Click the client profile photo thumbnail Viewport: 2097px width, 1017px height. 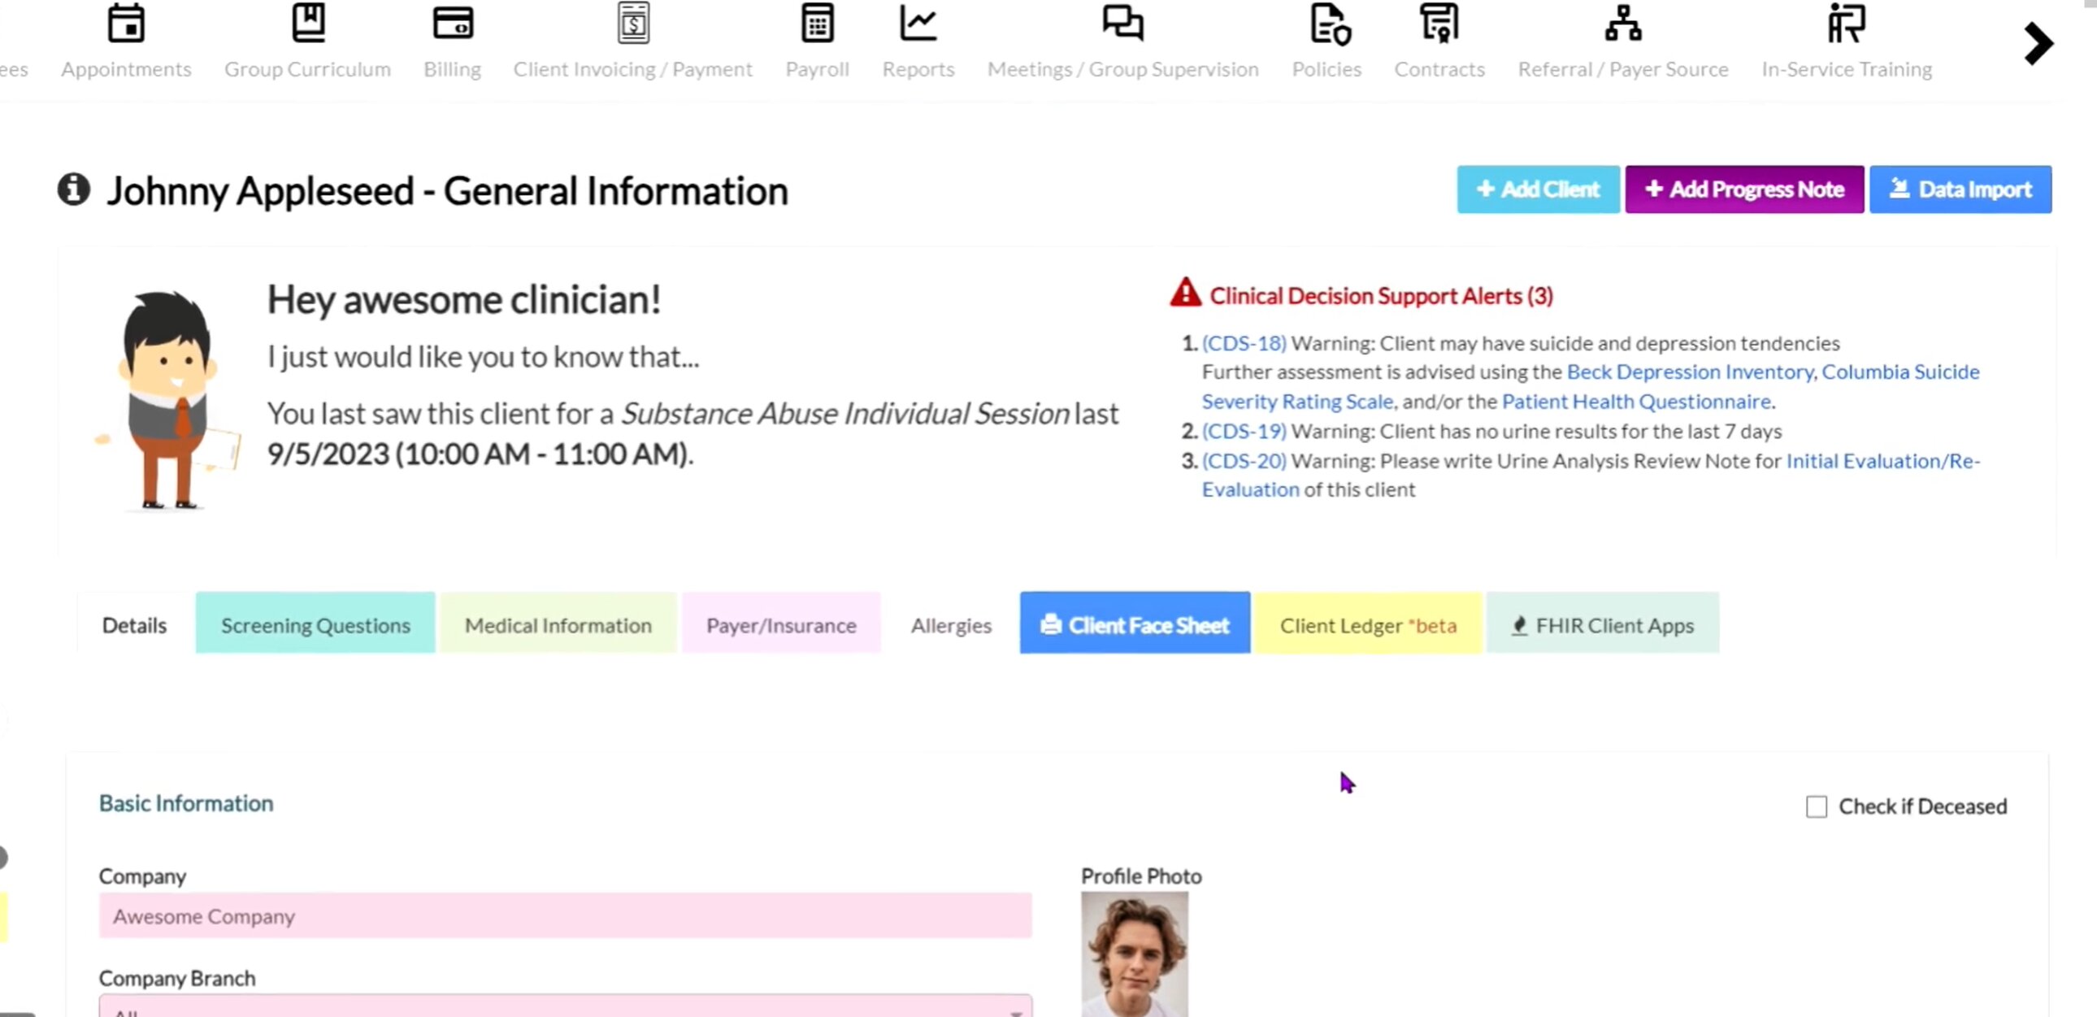click(1134, 953)
